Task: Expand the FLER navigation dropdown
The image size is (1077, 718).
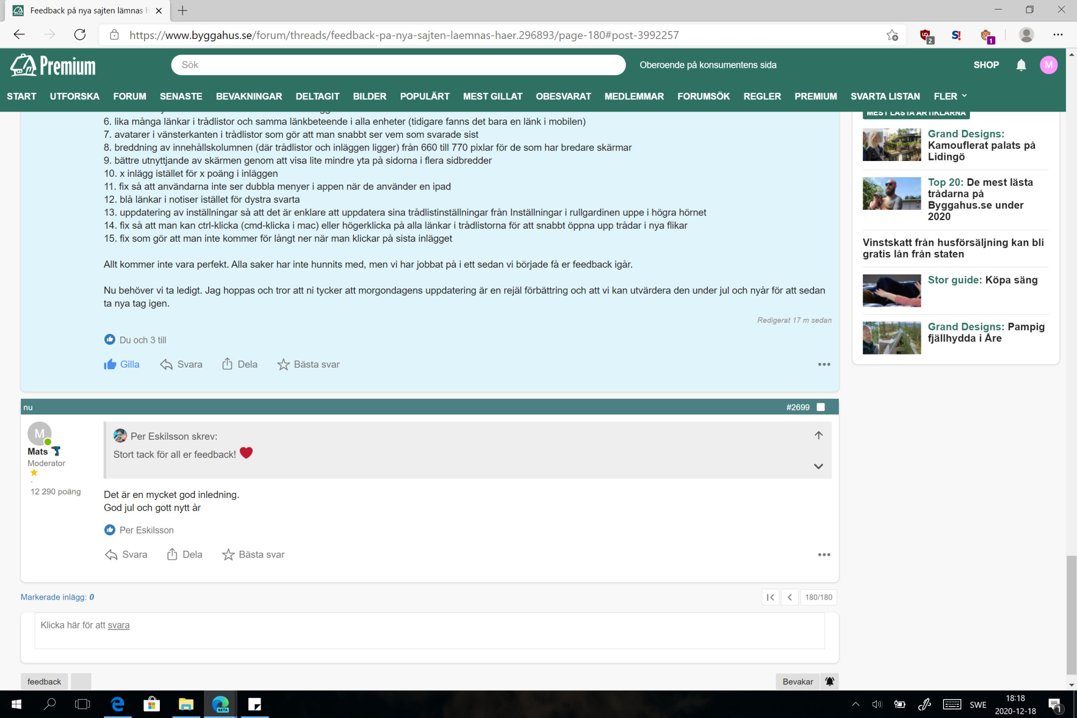Action: 950,96
